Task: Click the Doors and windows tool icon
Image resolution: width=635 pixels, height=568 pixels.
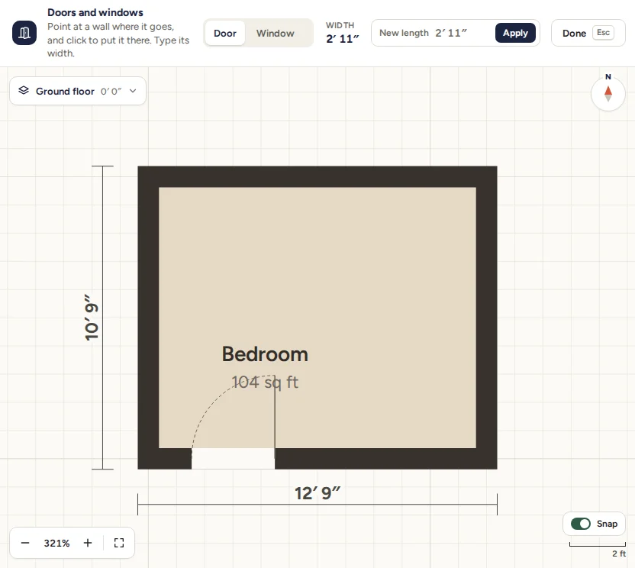Action: click(x=24, y=33)
